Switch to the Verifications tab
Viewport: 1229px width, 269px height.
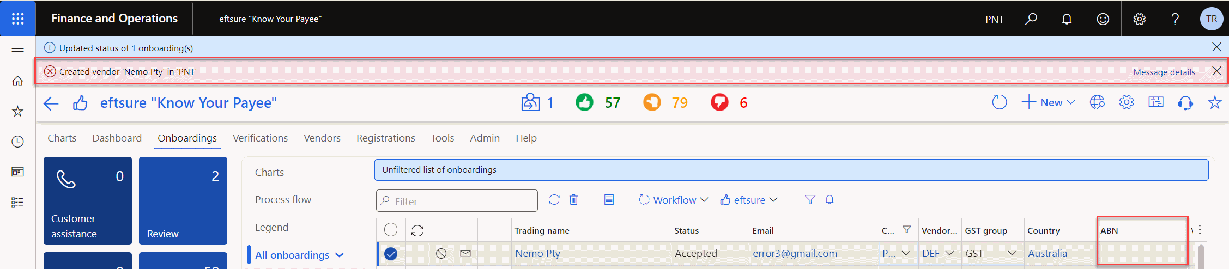[x=260, y=138]
